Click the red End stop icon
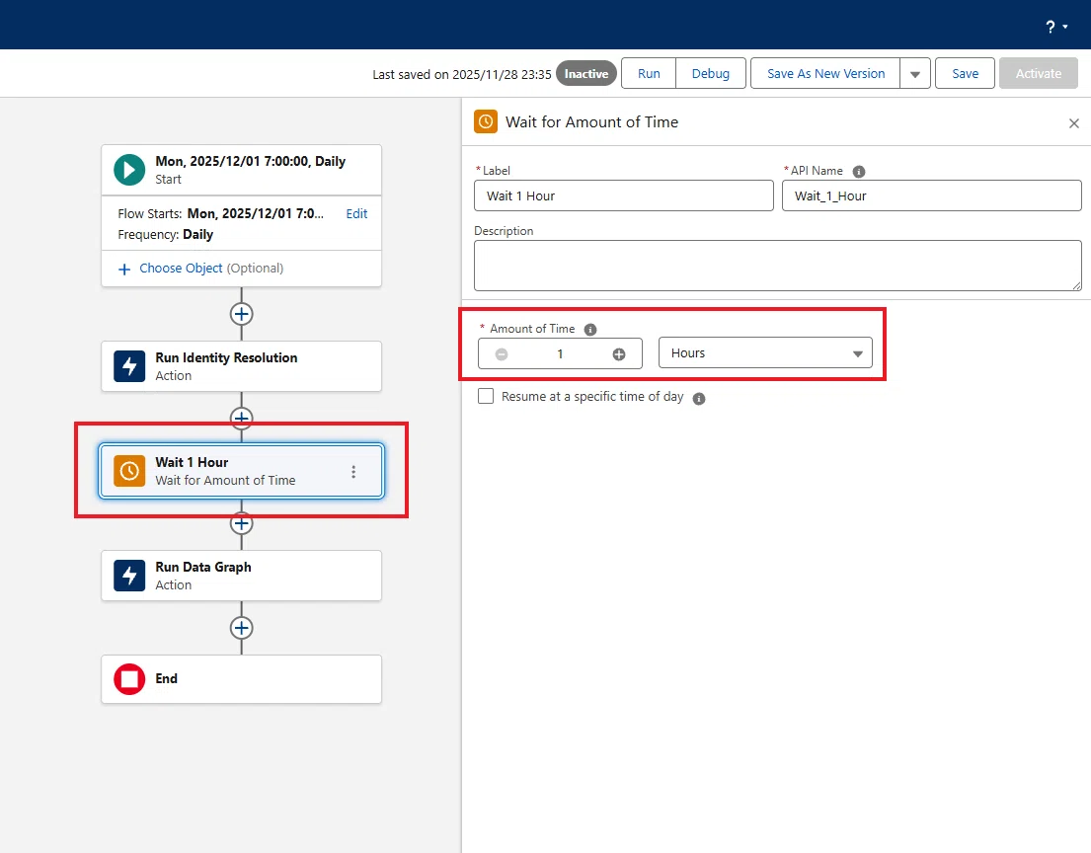The height and width of the screenshot is (853, 1091). [x=129, y=679]
